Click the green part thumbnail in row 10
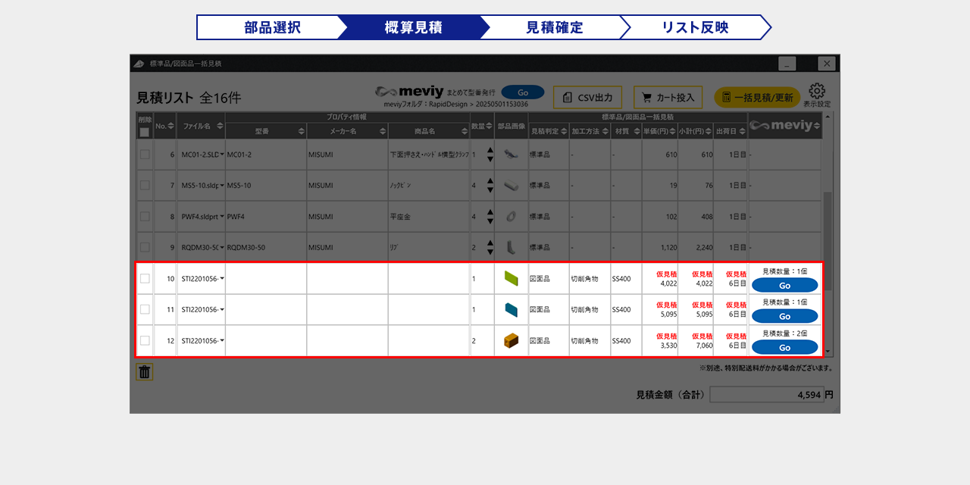The width and height of the screenshot is (970, 485). (x=511, y=279)
